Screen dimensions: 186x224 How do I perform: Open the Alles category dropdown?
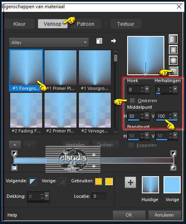(x=49, y=42)
